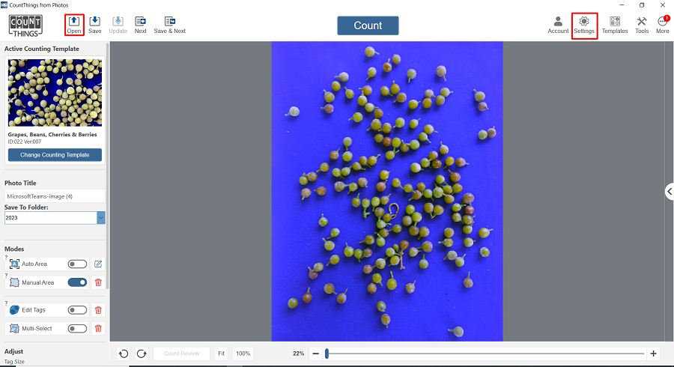
Task: Turn on the Edit Tags toggle
Action: click(77, 309)
